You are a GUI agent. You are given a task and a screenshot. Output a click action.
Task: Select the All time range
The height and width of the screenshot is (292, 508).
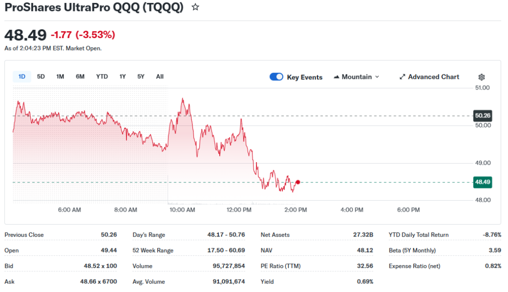(160, 76)
